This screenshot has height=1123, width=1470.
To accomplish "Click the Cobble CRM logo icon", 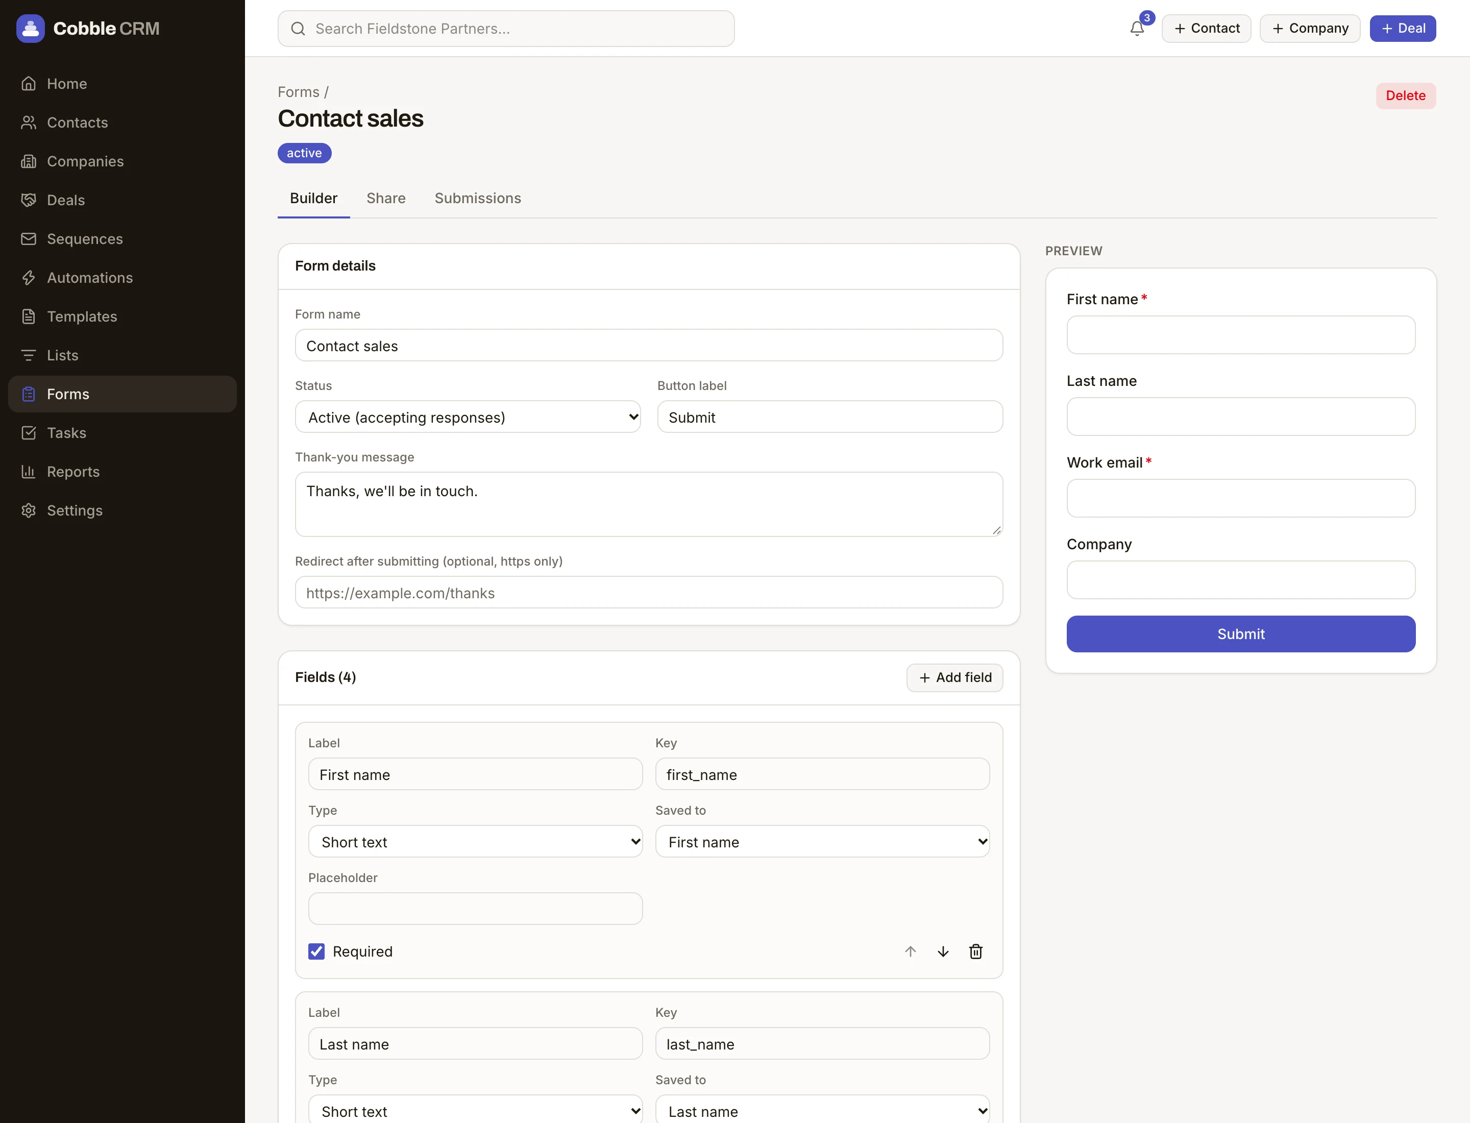I will click(30, 28).
